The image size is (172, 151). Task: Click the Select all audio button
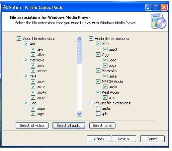(69, 125)
